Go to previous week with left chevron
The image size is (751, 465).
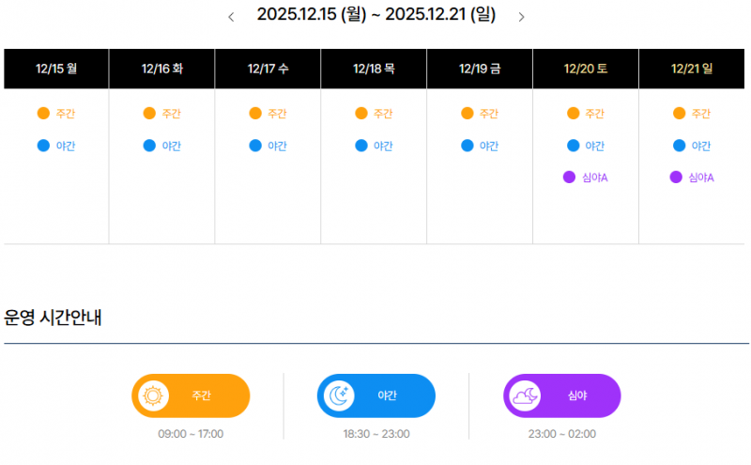pos(232,16)
